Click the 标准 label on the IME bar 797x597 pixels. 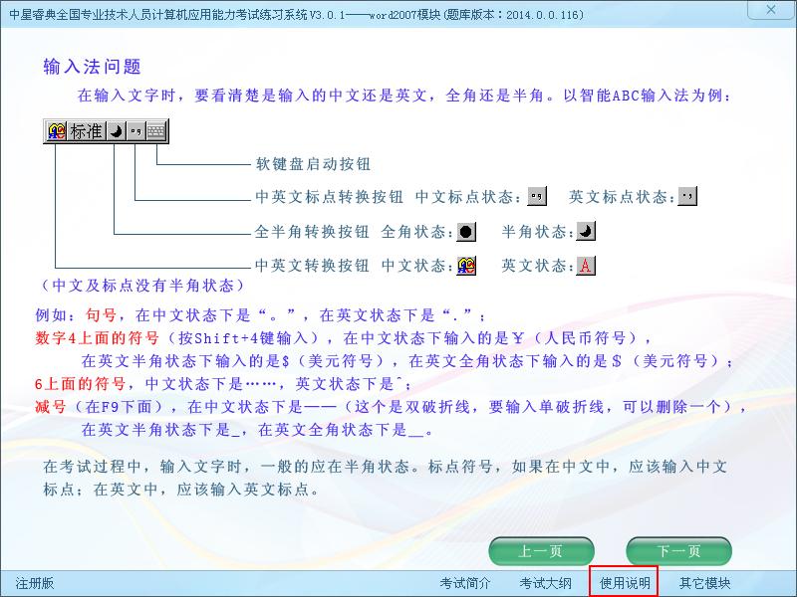coord(86,131)
